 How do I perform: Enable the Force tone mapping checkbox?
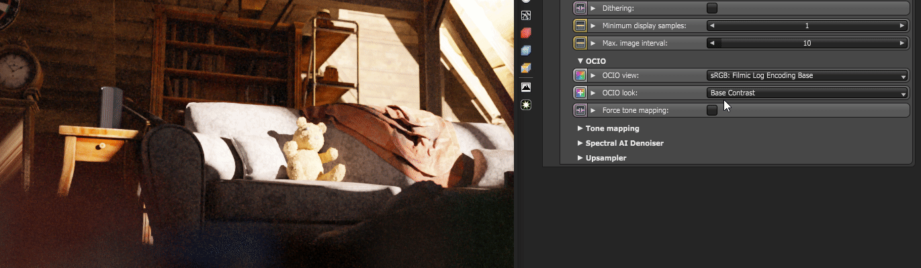tap(712, 110)
